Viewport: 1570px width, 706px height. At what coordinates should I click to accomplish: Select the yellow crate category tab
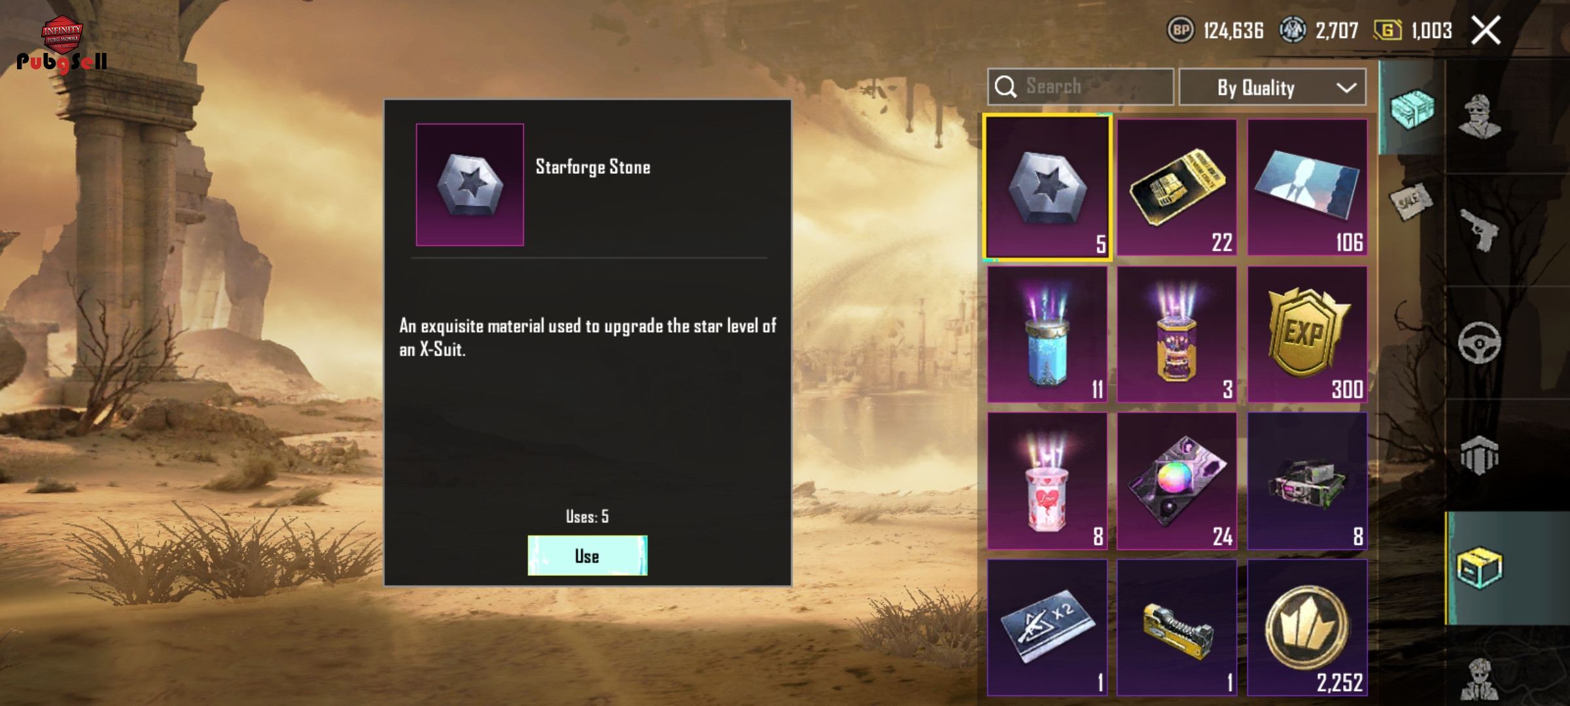(1480, 567)
